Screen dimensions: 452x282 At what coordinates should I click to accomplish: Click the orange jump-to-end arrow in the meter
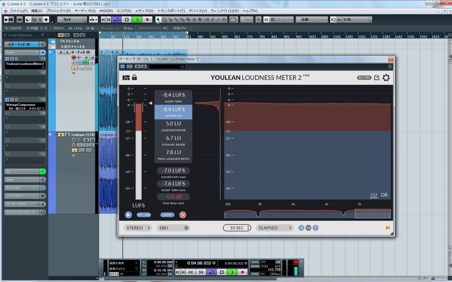(388, 228)
